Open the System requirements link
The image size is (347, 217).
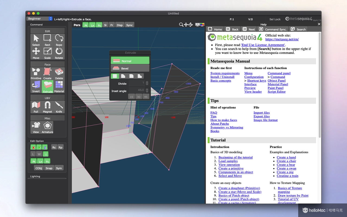pos(225,73)
